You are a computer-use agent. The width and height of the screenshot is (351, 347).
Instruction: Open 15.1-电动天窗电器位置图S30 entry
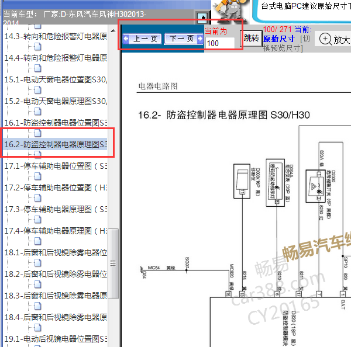pos(56,79)
